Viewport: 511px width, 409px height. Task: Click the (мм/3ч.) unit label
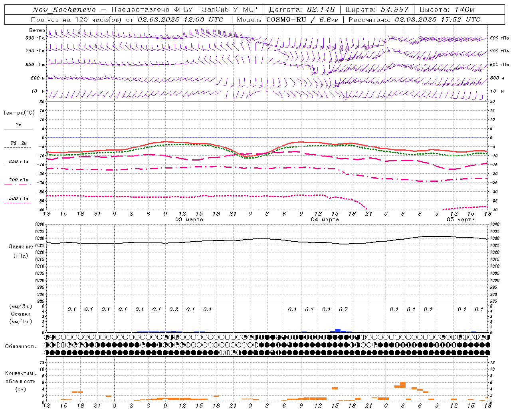(21, 306)
